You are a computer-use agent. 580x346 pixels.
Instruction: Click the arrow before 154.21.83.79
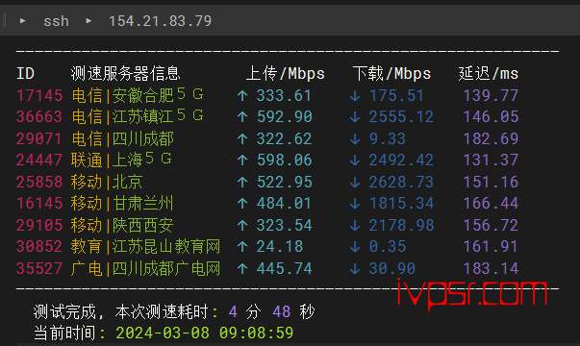(88, 21)
